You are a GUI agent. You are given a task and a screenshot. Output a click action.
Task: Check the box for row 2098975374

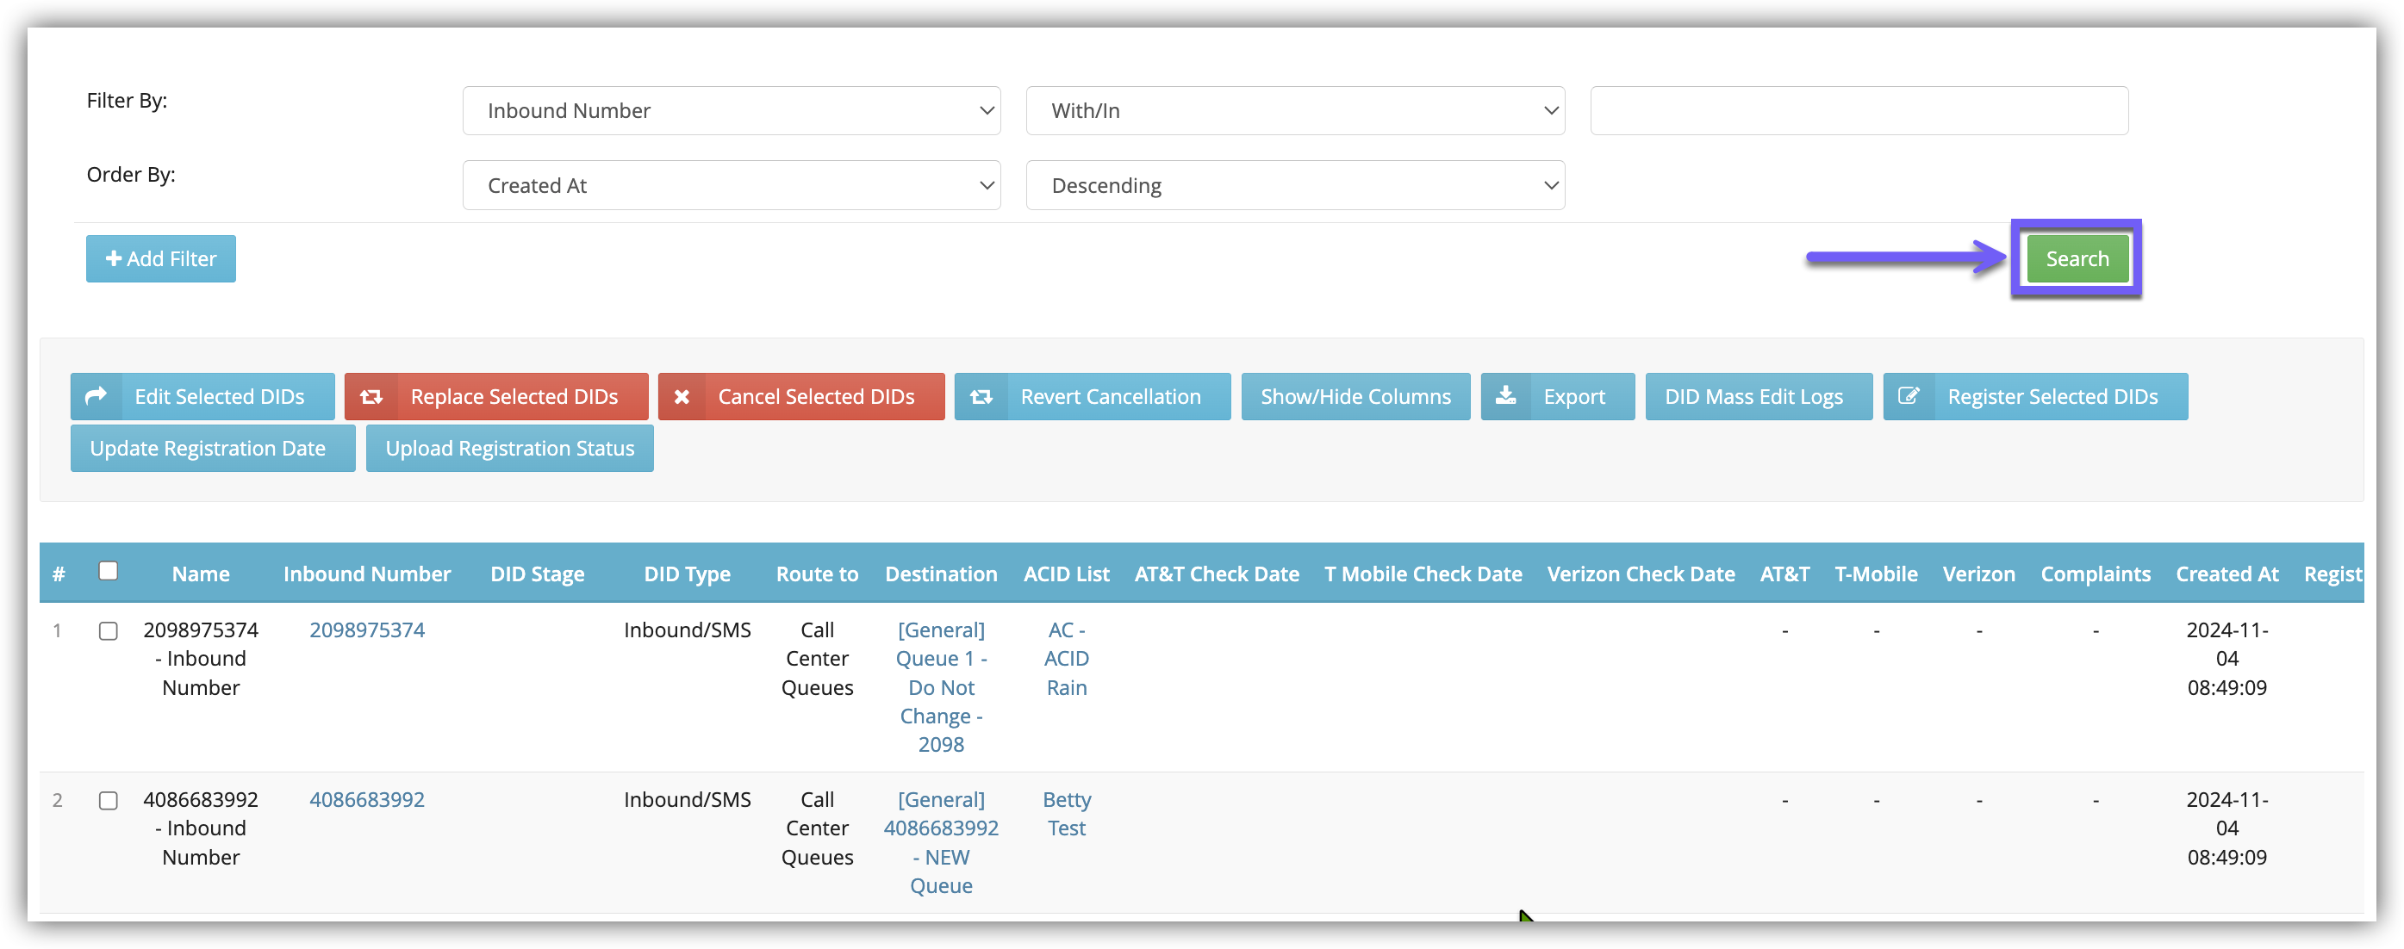[x=109, y=630]
